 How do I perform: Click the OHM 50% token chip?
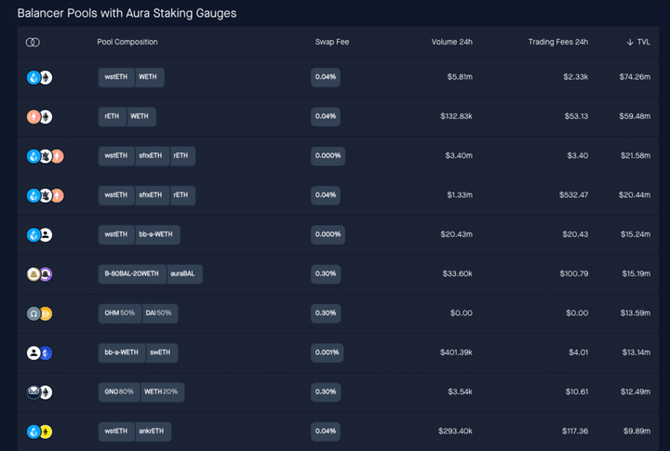(x=118, y=313)
